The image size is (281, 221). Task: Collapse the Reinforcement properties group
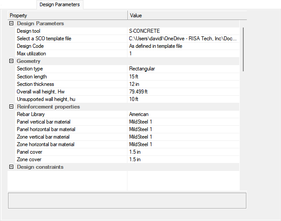point(11,107)
